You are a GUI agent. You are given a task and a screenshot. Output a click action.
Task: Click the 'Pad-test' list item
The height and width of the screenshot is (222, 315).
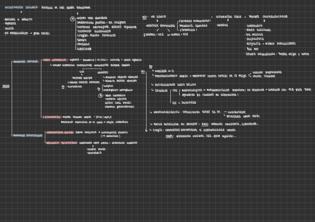tap(252, 48)
